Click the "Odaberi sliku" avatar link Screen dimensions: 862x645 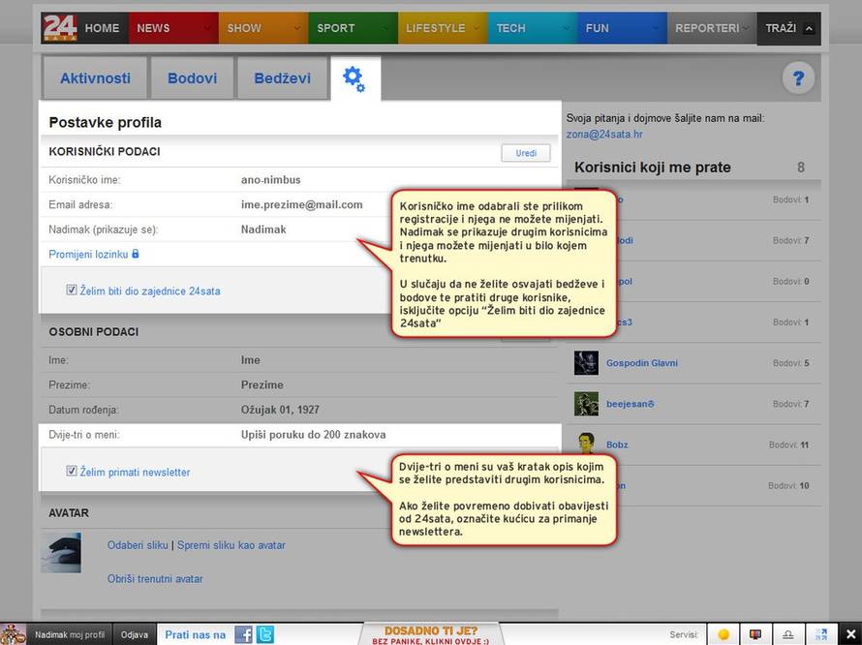[x=138, y=545]
